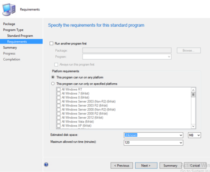This screenshot has width=210, height=172.
Task: Check All Windows 7 (64-bit) platform
Action: [x=59, y=94]
